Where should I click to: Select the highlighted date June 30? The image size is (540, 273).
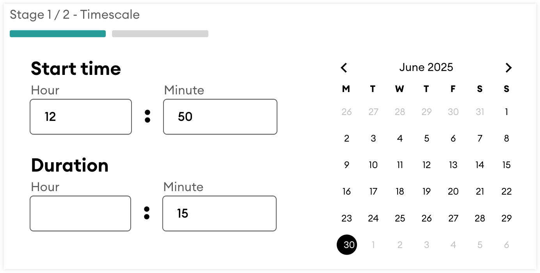pos(347,245)
